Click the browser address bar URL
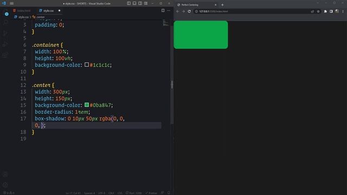The height and width of the screenshot is (195, 347). tap(214, 11)
